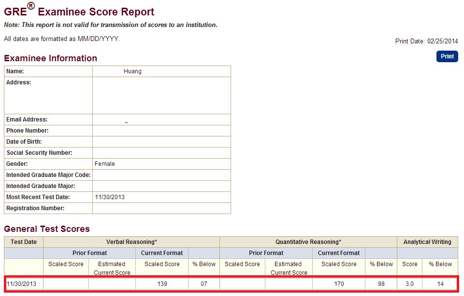Select the 'General Test Scores' section heading
The width and height of the screenshot is (464, 296).
pos(47,229)
